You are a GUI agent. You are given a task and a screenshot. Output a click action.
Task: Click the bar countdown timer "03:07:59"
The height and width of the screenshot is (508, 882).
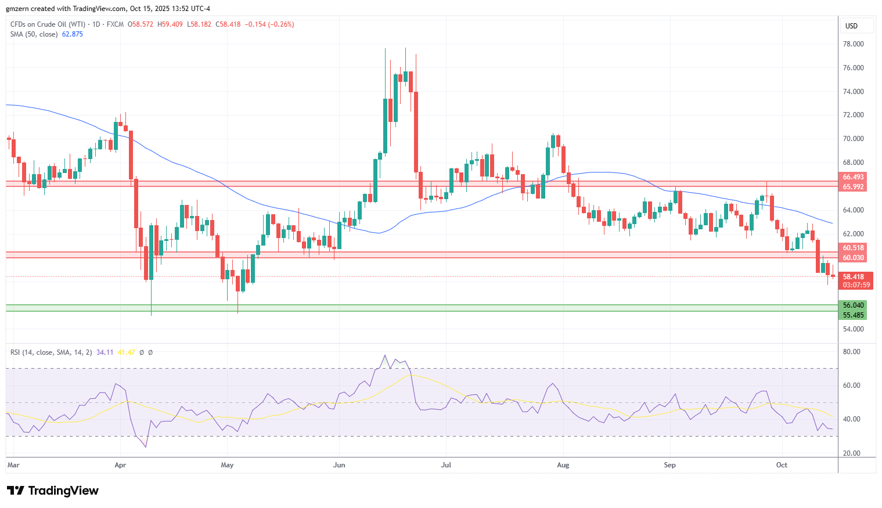pos(856,285)
